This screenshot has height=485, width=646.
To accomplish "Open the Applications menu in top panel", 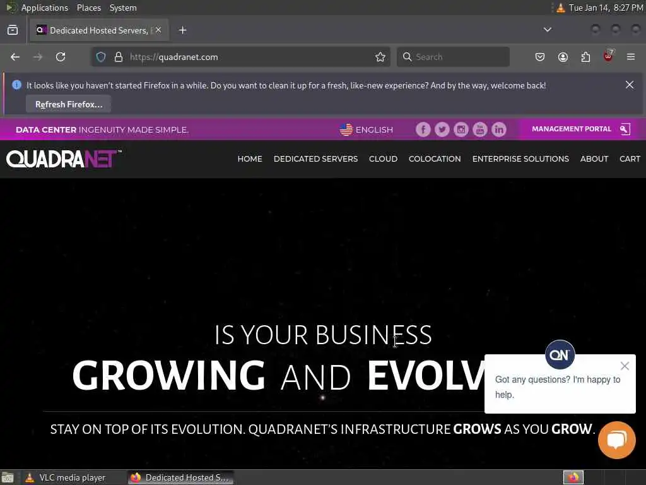I will 45,8.
